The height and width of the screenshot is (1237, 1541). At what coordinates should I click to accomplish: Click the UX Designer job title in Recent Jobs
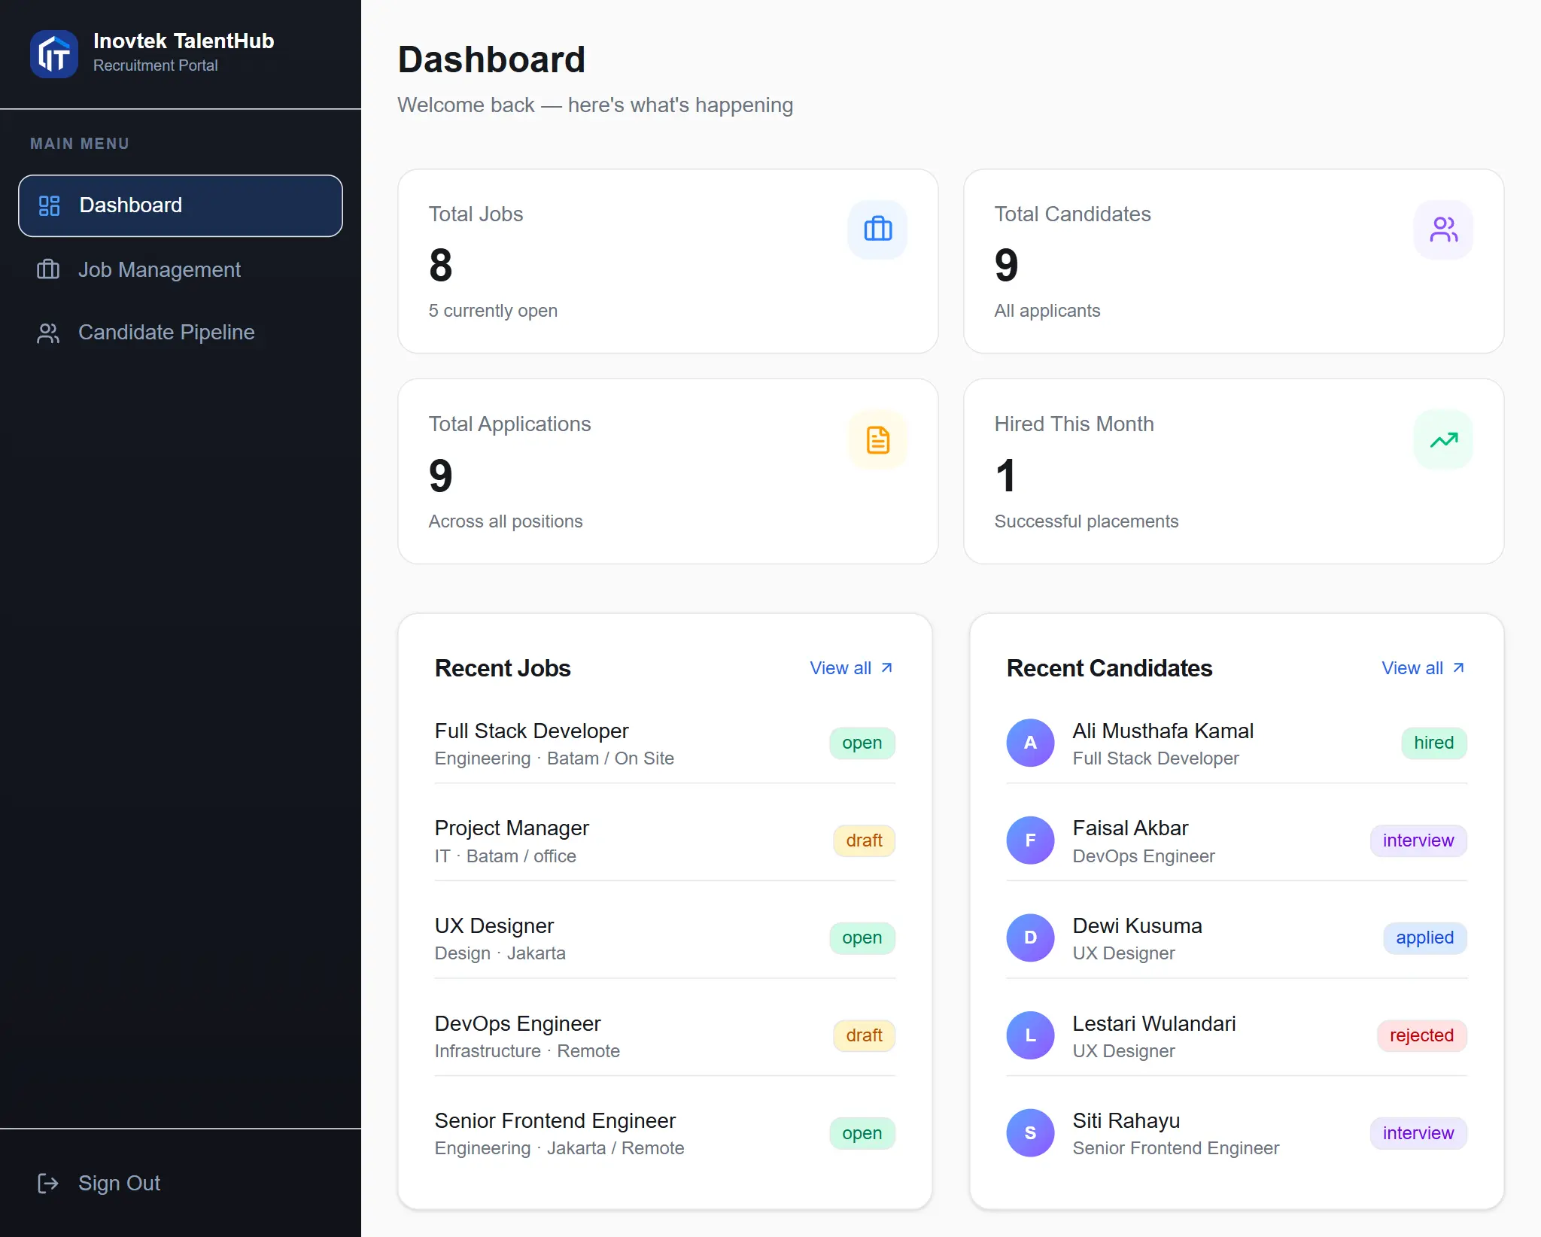pyautogui.click(x=494, y=925)
